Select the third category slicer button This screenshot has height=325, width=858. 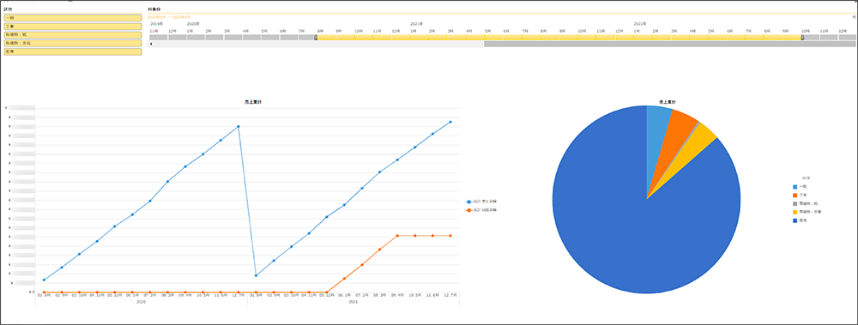coord(73,34)
